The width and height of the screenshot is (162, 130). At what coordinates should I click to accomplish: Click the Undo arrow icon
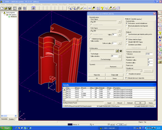point(85,8)
